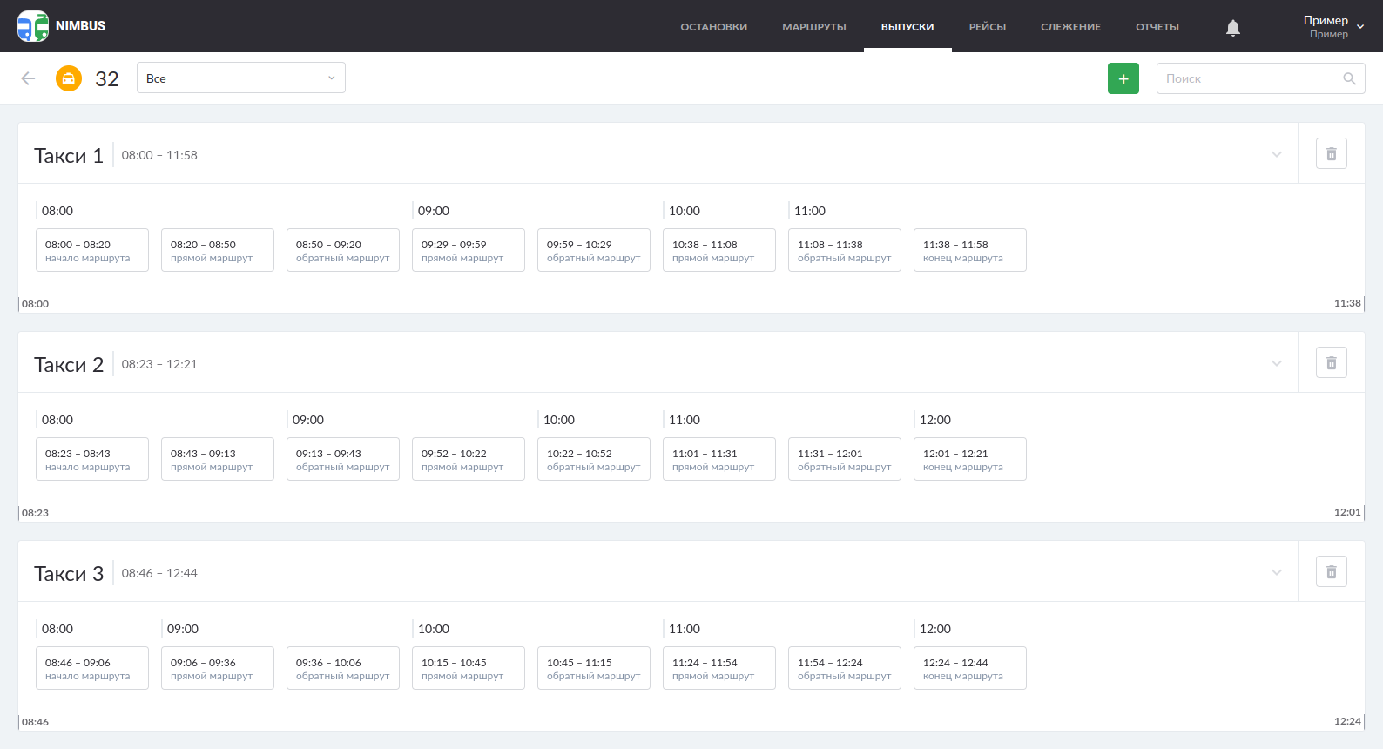1383x749 pixels.
Task: Collapse the Такси 3 panel chevron
Action: pyautogui.click(x=1276, y=572)
